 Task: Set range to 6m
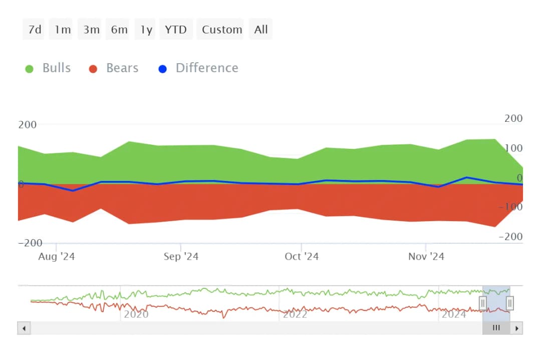[119, 30]
